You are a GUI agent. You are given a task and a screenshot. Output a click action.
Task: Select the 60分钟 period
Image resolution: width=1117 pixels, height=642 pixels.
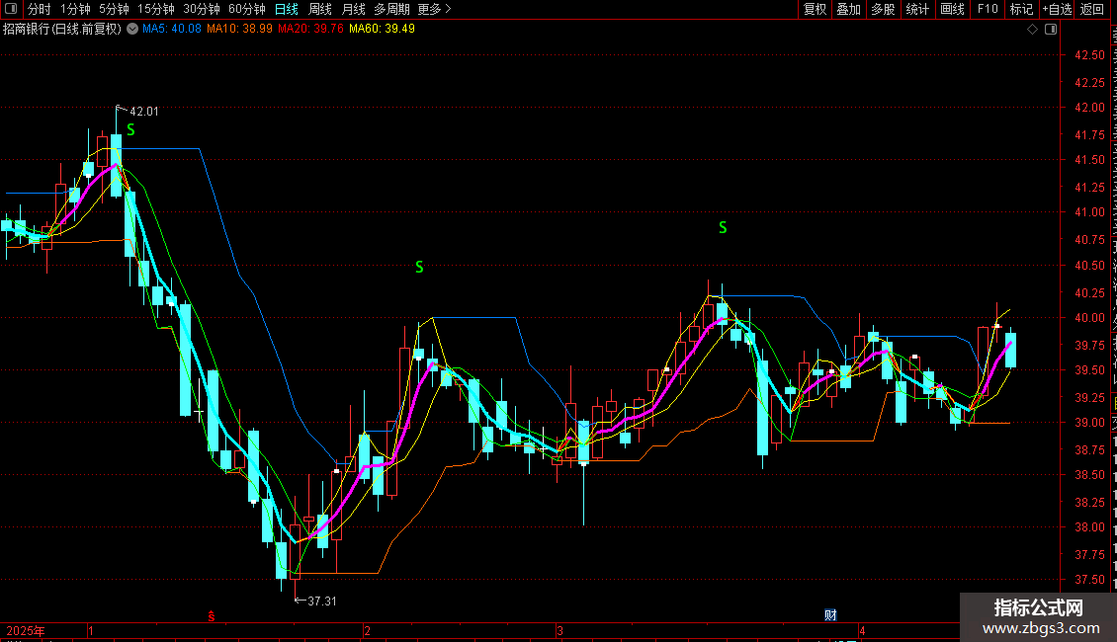[246, 9]
